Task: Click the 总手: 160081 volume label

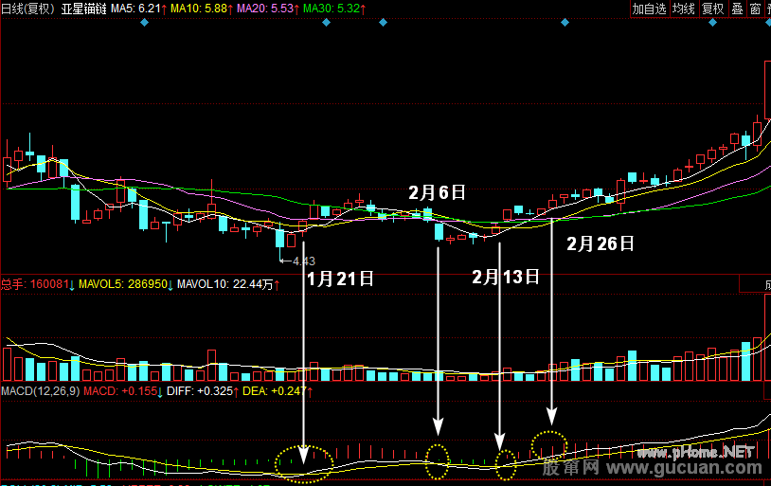Action: tap(38, 284)
